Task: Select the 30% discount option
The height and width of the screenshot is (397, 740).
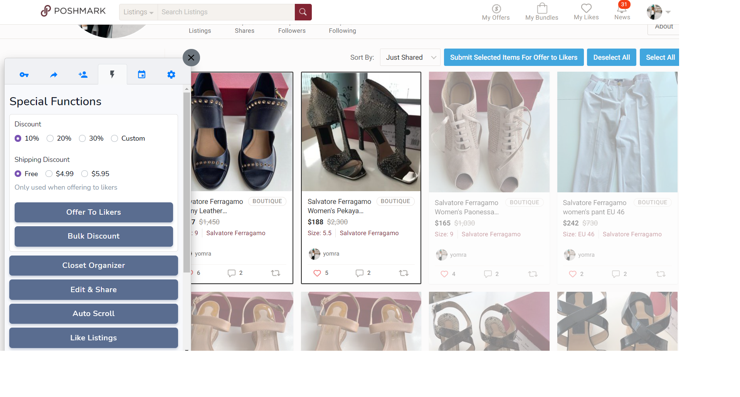Action: 82,138
